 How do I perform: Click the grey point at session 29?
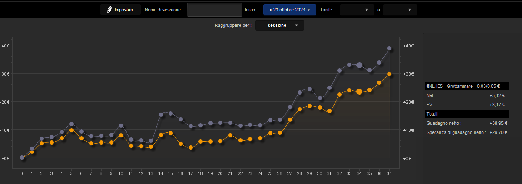coord(310,89)
